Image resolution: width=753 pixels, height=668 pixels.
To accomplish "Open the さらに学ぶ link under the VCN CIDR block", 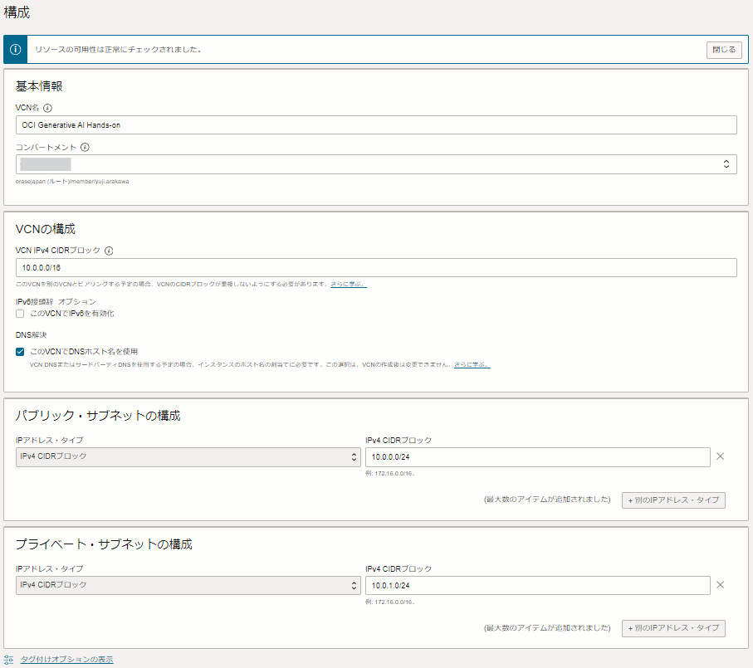I will (x=348, y=284).
